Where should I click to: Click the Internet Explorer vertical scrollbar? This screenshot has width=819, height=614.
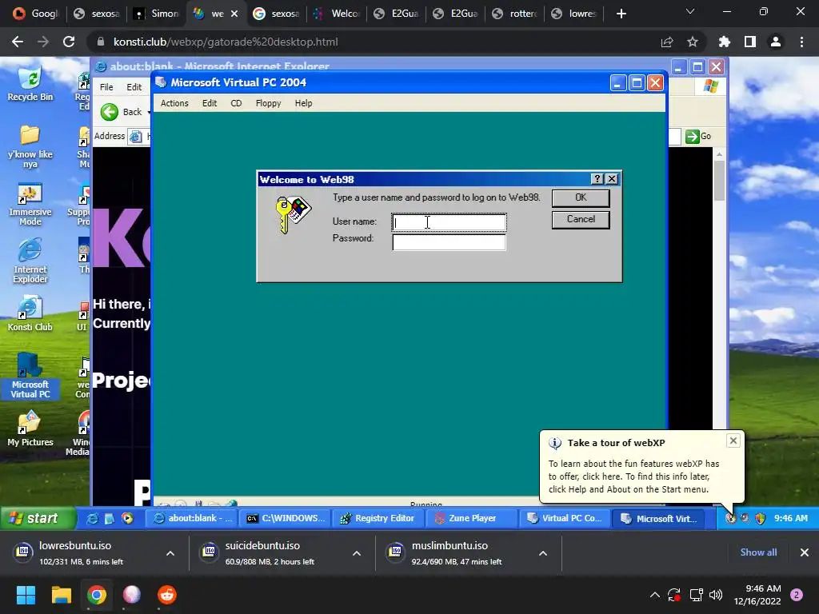tap(719, 180)
